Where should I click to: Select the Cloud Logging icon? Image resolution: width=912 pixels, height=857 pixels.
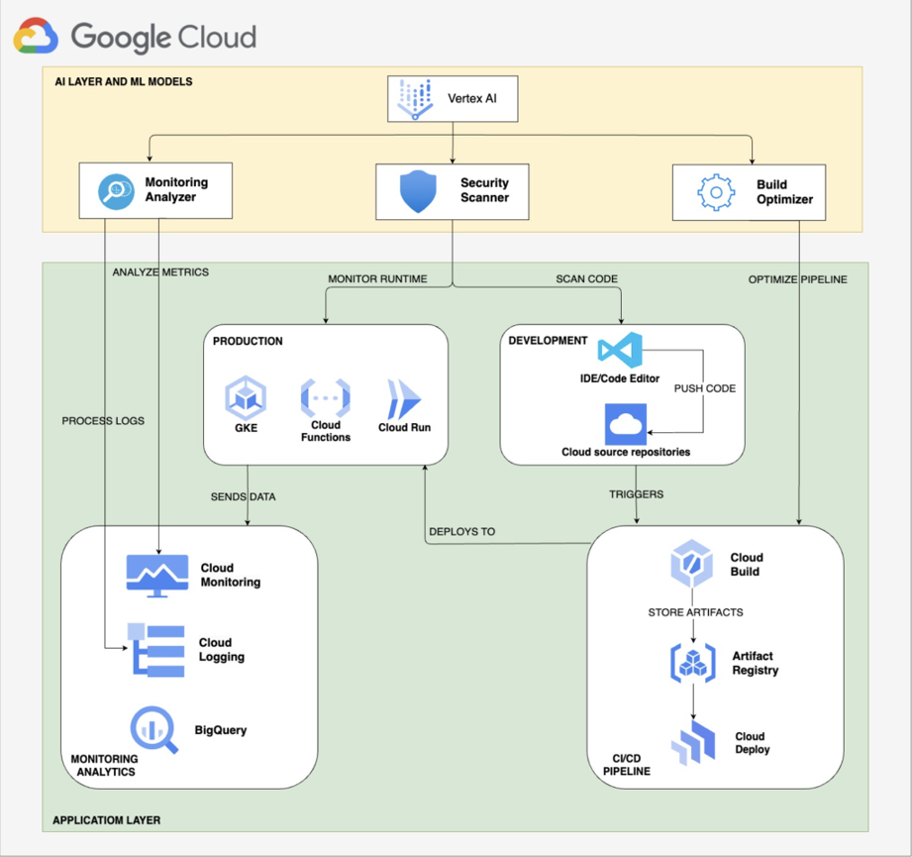pos(155,650)
